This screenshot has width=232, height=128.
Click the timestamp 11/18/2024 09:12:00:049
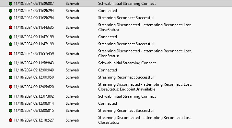(34, 70)
